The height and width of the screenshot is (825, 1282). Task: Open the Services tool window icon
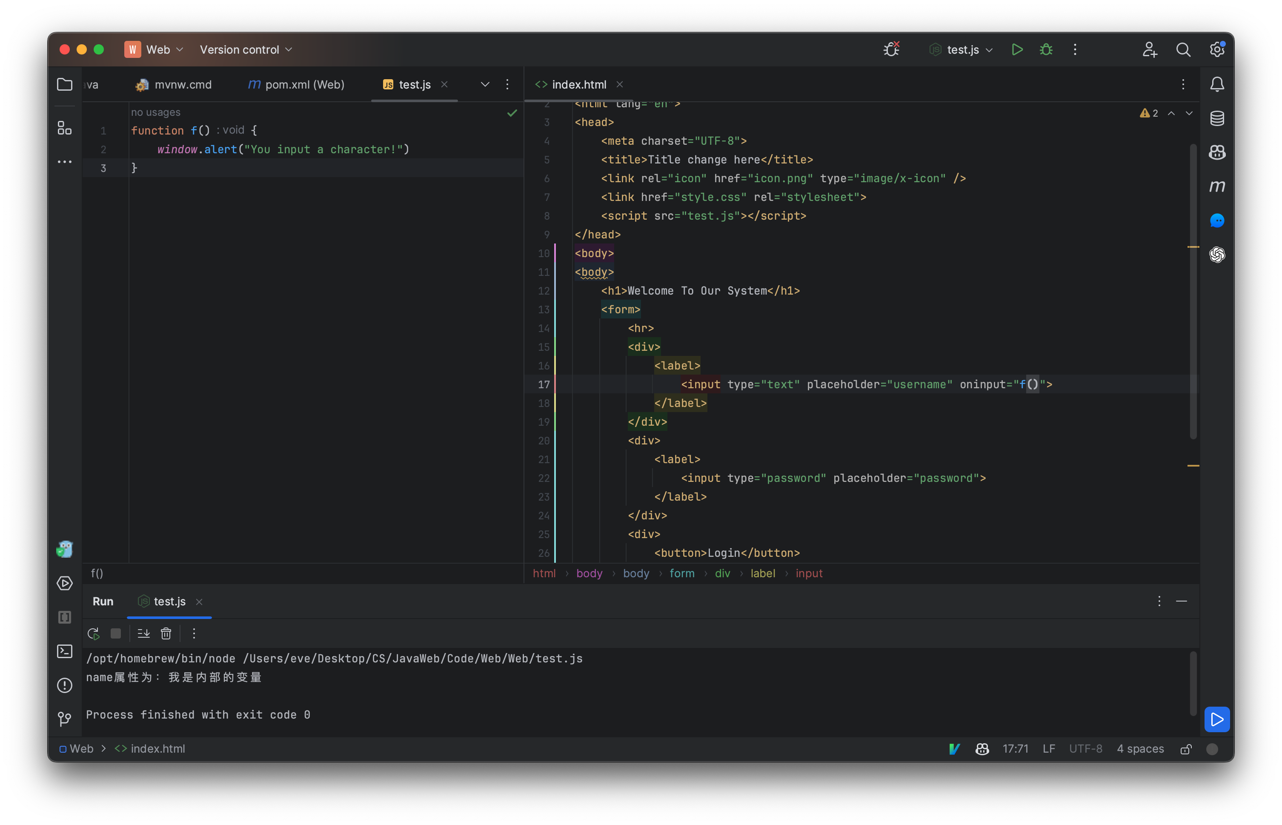[64, 583]
